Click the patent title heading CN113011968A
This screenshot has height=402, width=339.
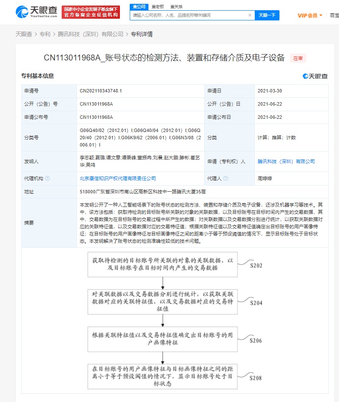coord(164,57)
